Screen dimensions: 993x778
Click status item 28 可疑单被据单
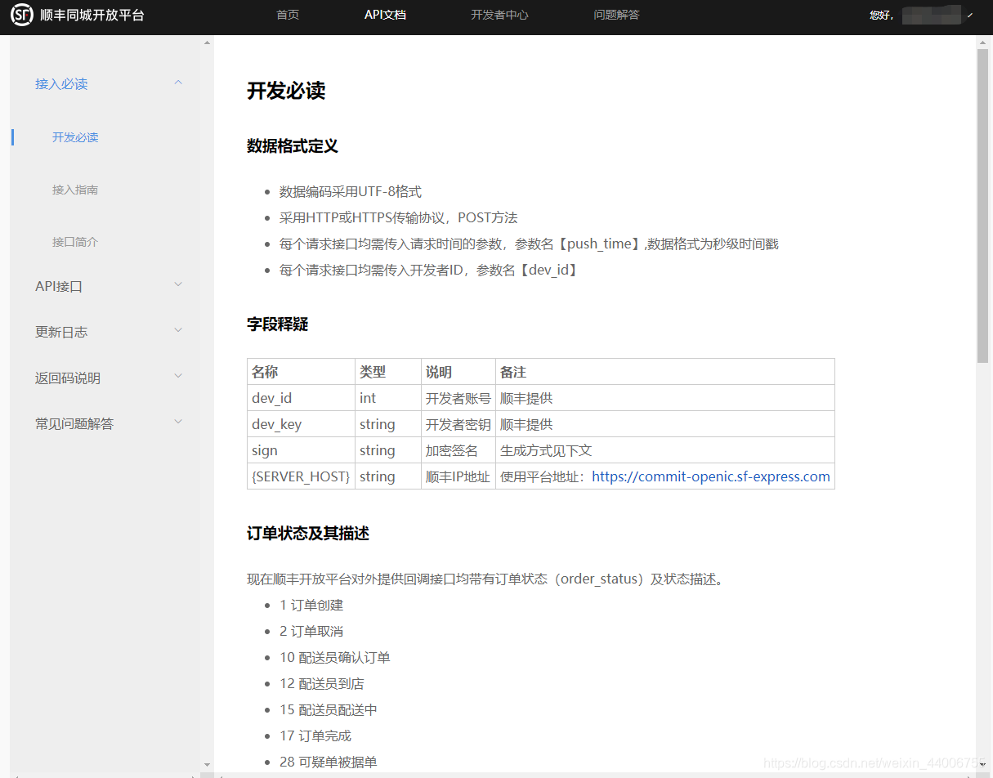pos(329,762)
